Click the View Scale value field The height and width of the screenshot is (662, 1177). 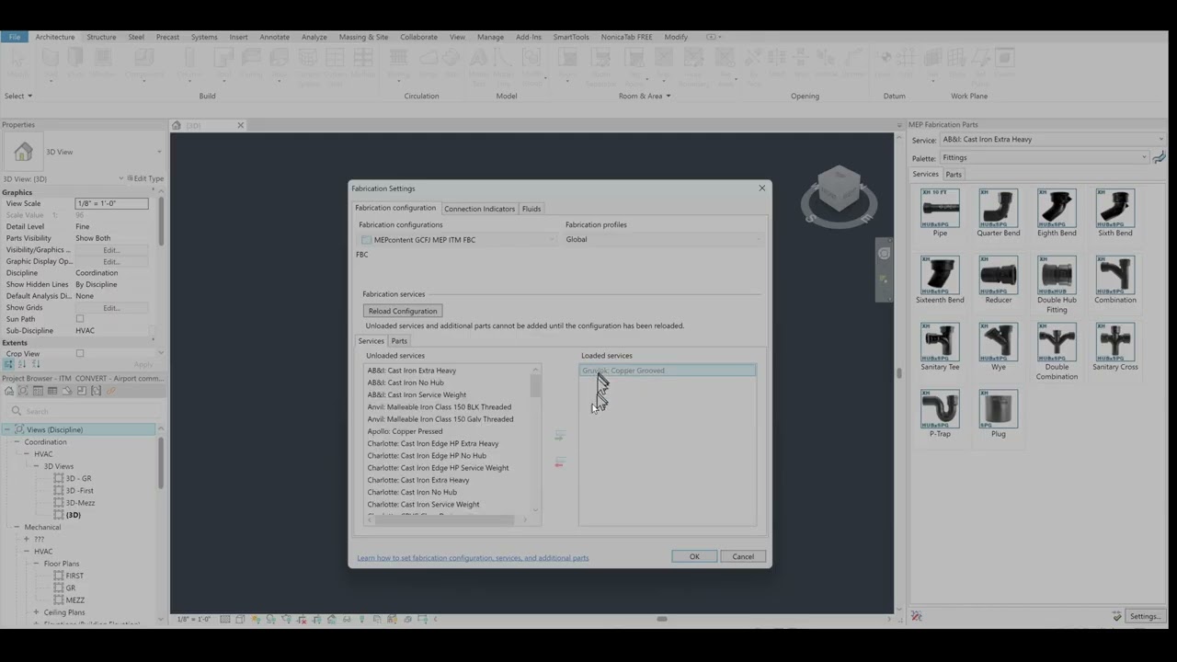coord(111,203)
